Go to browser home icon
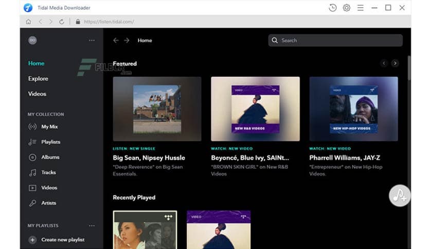This screenshot has height=249, width=430. coord(28,22)
